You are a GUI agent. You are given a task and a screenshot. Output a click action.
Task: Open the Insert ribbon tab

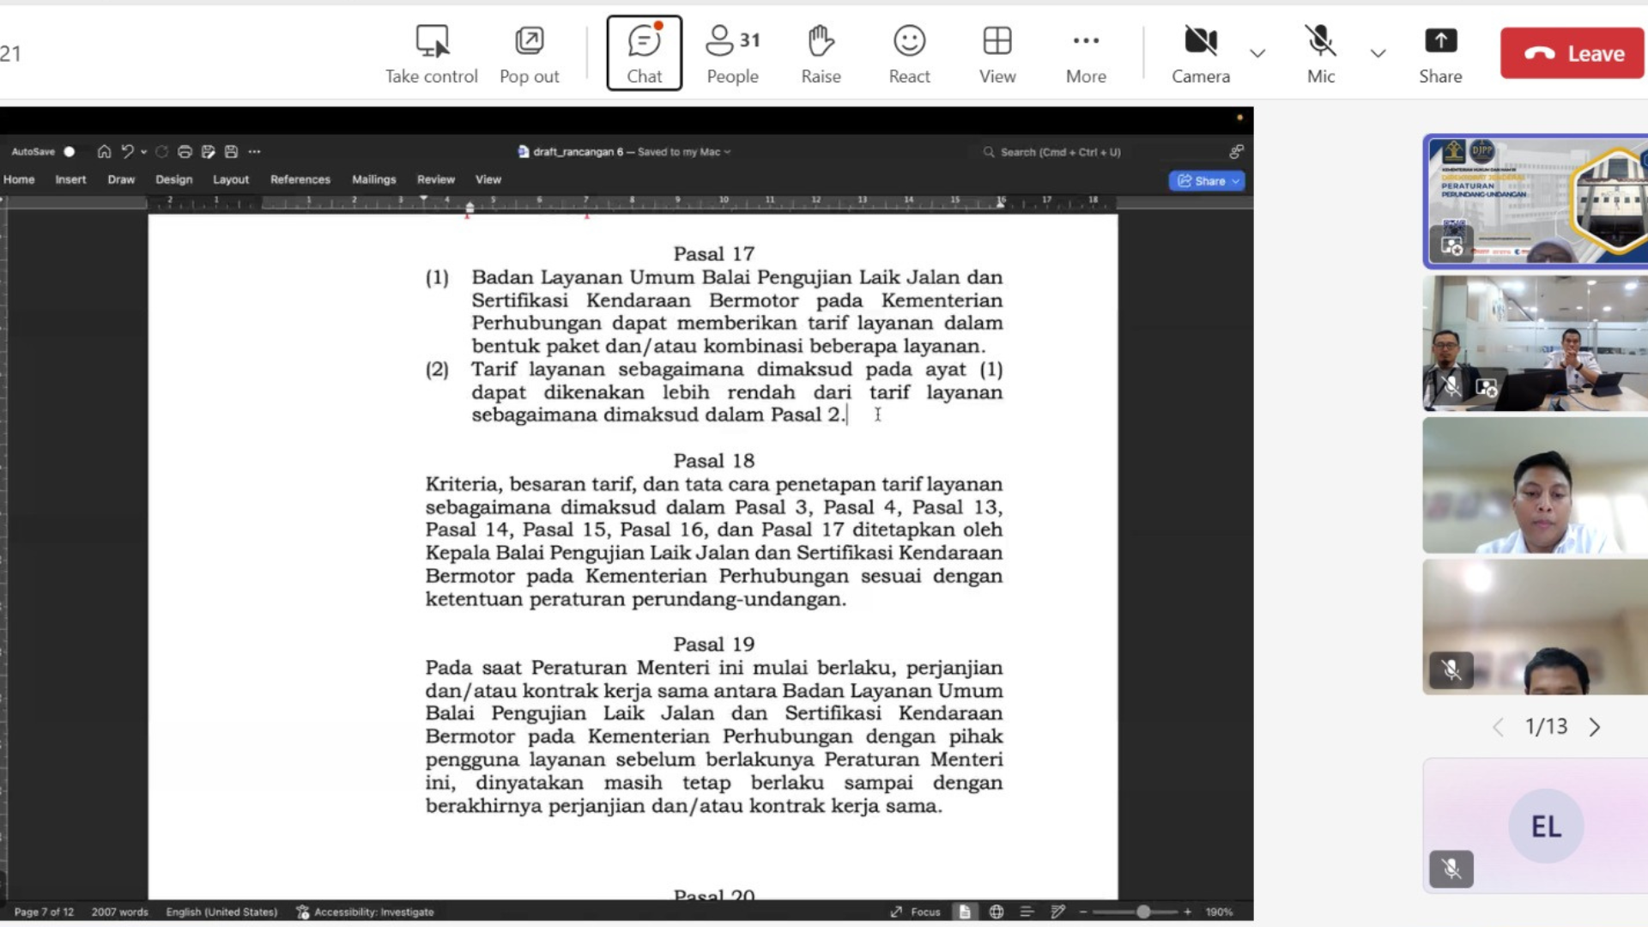pyautogui.click(x=70, y=179)
